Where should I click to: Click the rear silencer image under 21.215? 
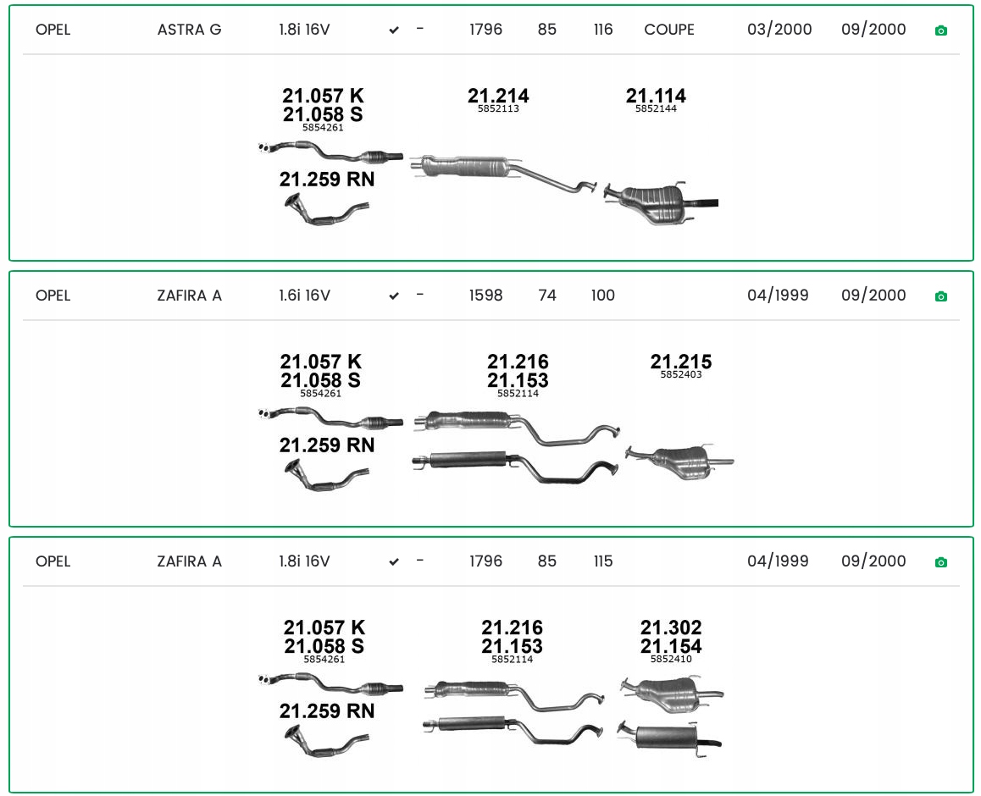point(679,461)
